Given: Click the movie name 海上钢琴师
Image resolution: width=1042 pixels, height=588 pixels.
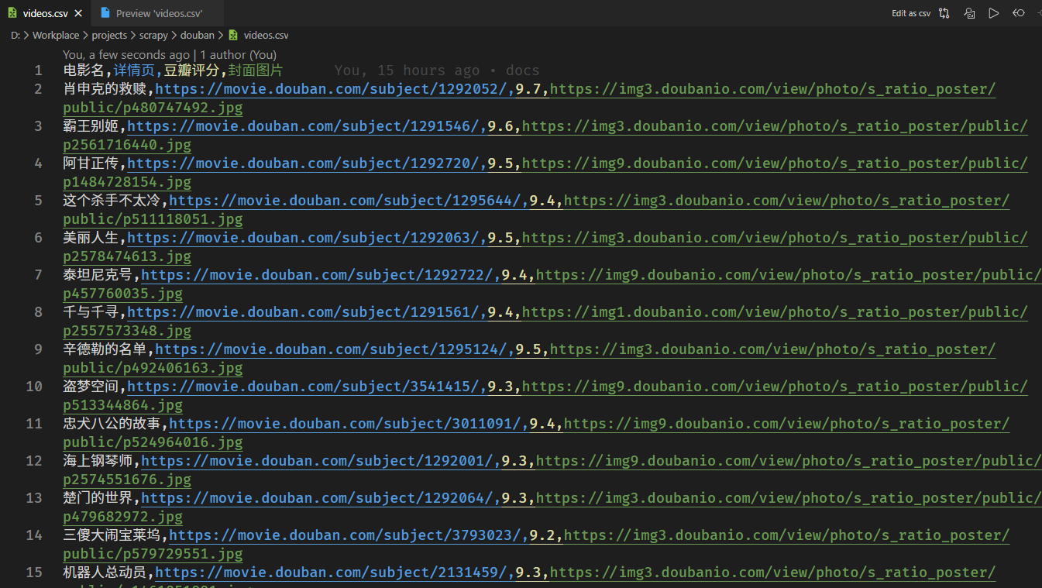Looking at the screenshot, I should 98,461.
